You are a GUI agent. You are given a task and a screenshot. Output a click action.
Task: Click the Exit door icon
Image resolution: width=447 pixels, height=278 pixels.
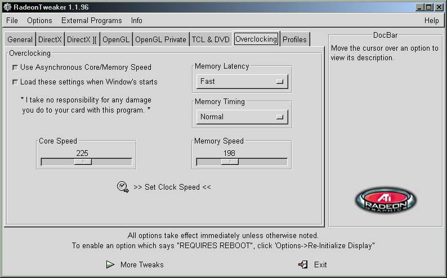point(303,264)
